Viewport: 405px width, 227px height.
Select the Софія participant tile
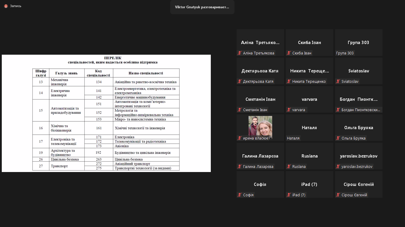pos(260,184)
